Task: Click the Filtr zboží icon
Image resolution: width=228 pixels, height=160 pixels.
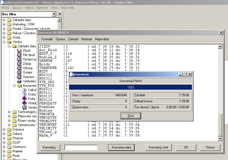Action: [x=19, y=55]
